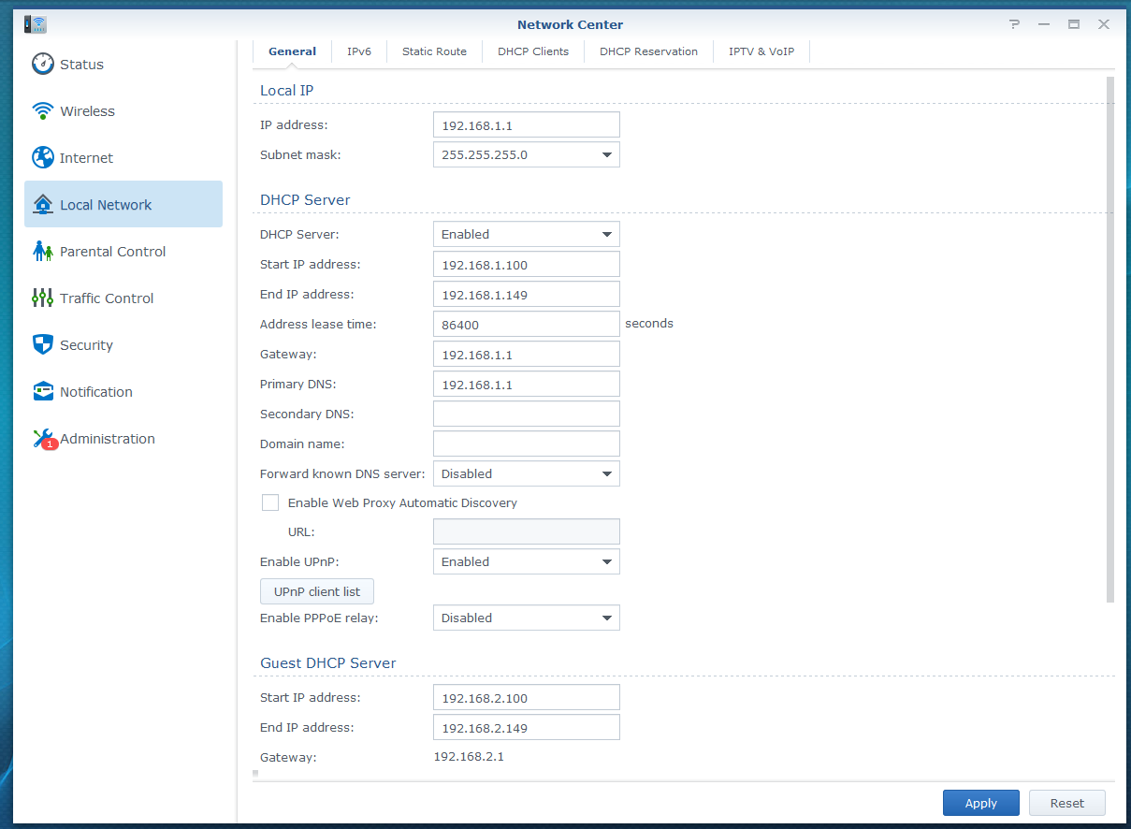Click the Status gauge icon in sidebar

[x=43, y=65]
